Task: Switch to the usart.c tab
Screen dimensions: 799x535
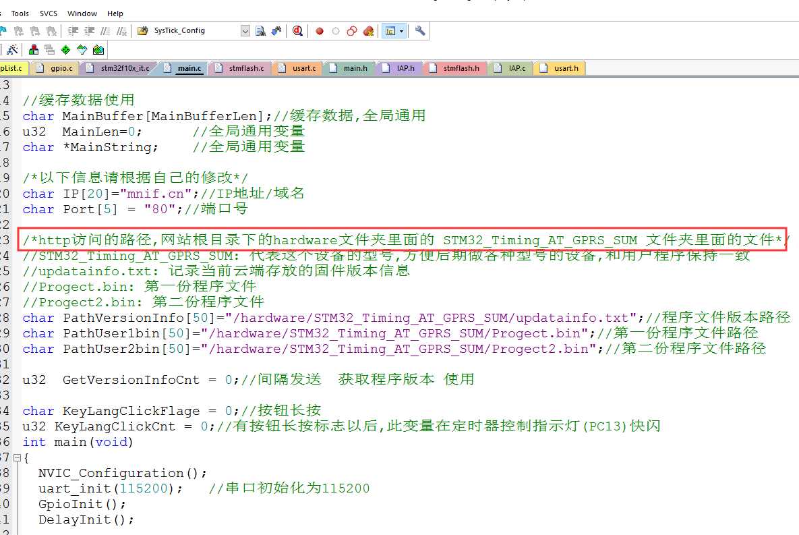Action: (297, 68)
